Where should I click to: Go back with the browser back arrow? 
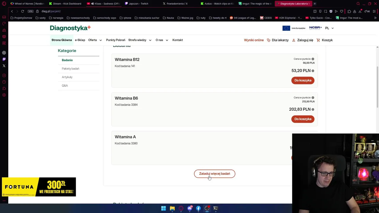tap(12, 11)
